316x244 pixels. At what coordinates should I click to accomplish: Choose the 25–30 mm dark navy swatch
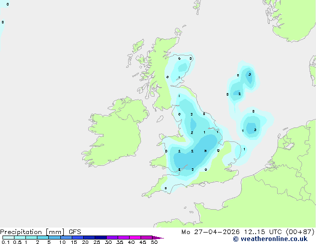point(101,238)
